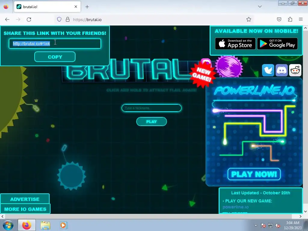Open the Twitter social link icon

[268, 70]
